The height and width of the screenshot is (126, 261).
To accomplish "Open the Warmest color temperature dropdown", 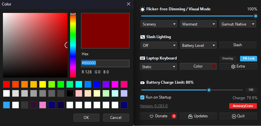I will coord(198,24).
